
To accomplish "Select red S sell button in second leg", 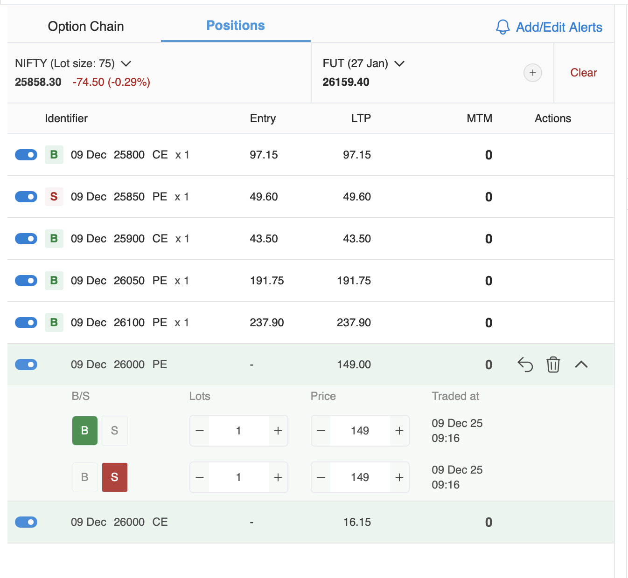I will click(115, 477).
